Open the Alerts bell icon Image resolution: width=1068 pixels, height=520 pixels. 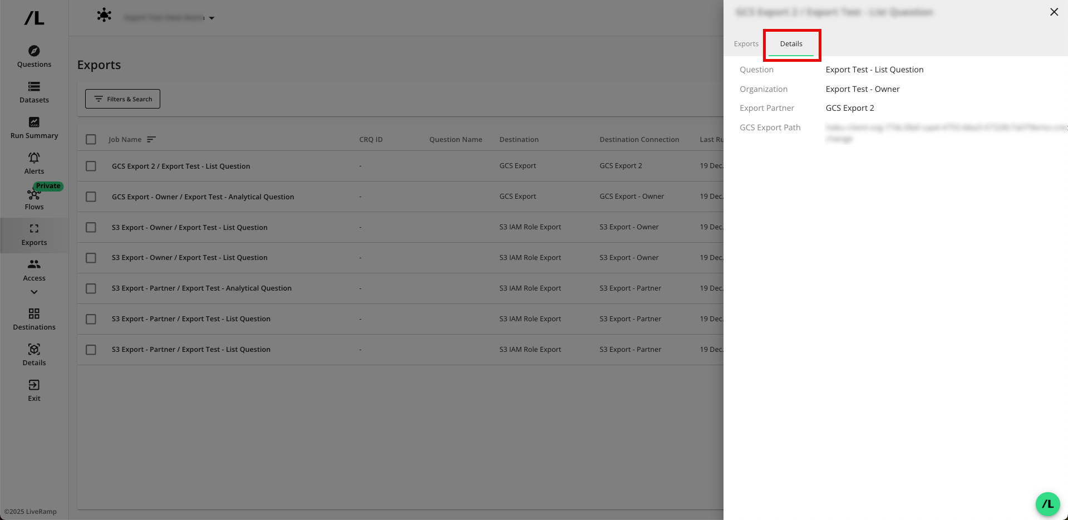coord(34,158)
